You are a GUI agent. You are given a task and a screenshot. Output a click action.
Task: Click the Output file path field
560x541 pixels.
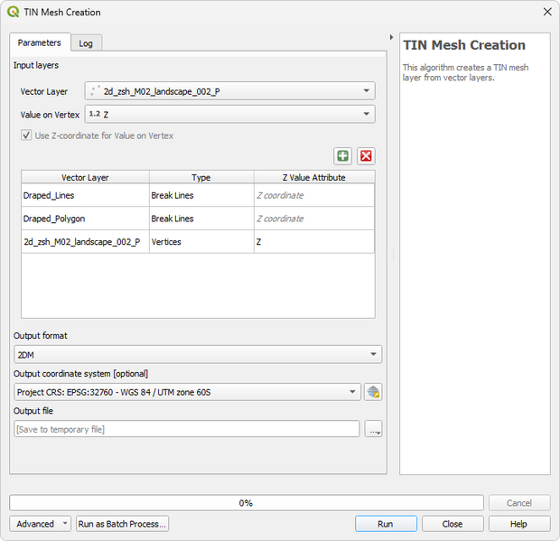[187, 430]
